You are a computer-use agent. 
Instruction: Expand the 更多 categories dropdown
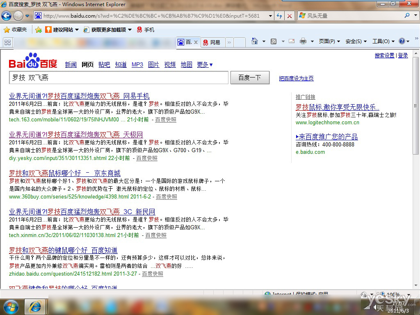coord(205,64)
